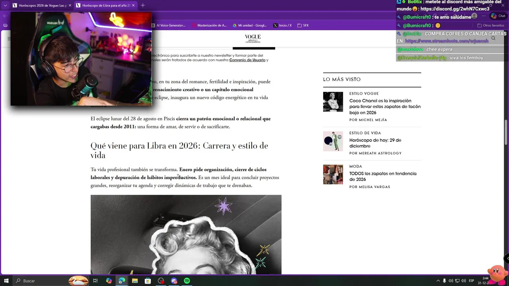Open the OBS Studio taskbar icon

[x=161, y=281]
